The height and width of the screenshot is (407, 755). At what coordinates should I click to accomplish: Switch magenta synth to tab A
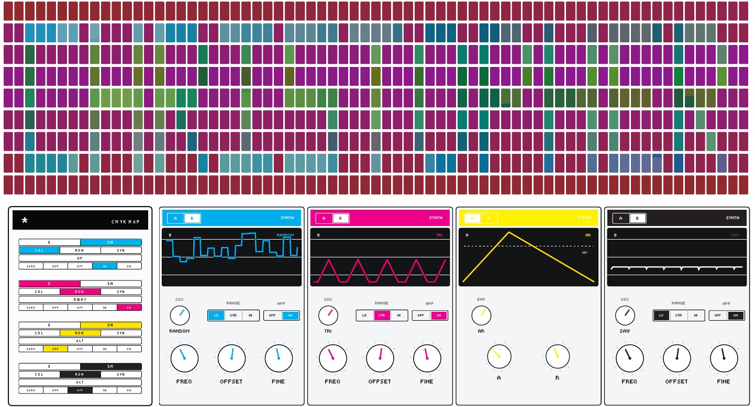324,218
